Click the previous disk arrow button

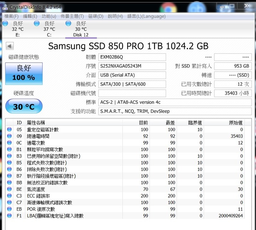[x=10, y=46]
